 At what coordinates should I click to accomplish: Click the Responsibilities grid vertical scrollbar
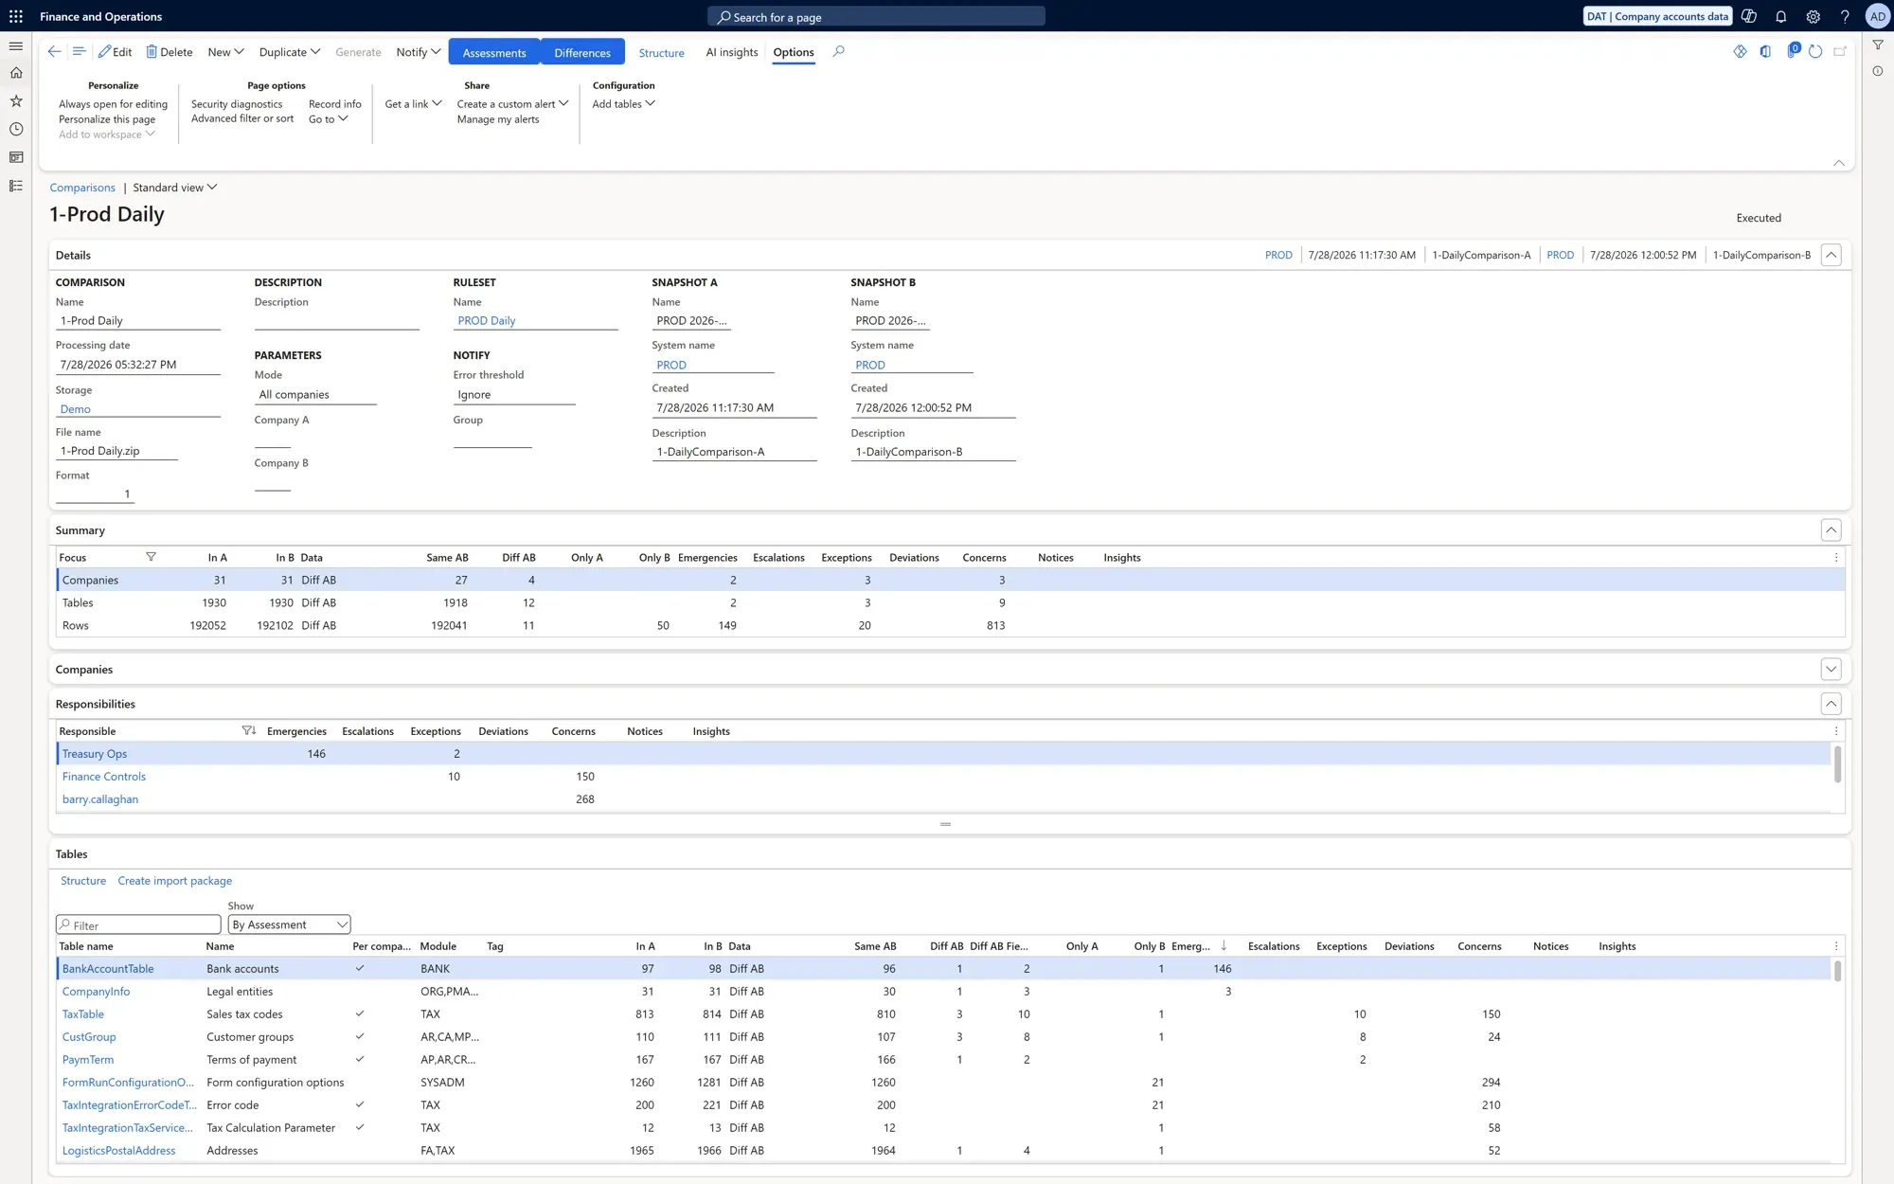(x=1837, y=764)
